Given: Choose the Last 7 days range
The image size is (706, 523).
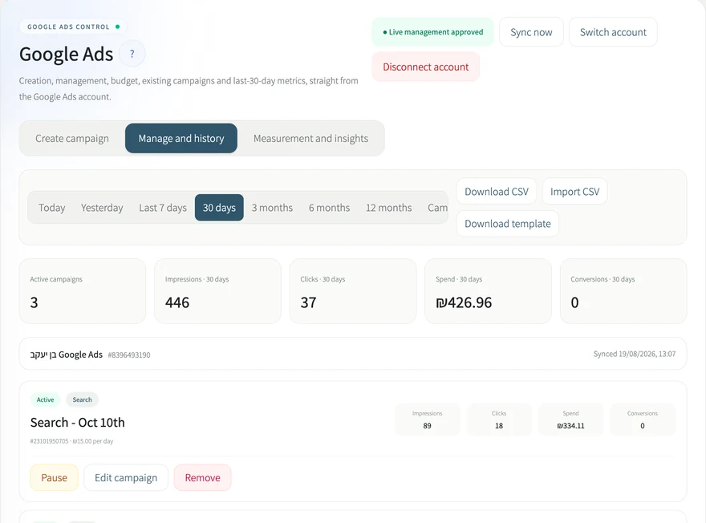Looking at the screenshot, I should point(163,208).
